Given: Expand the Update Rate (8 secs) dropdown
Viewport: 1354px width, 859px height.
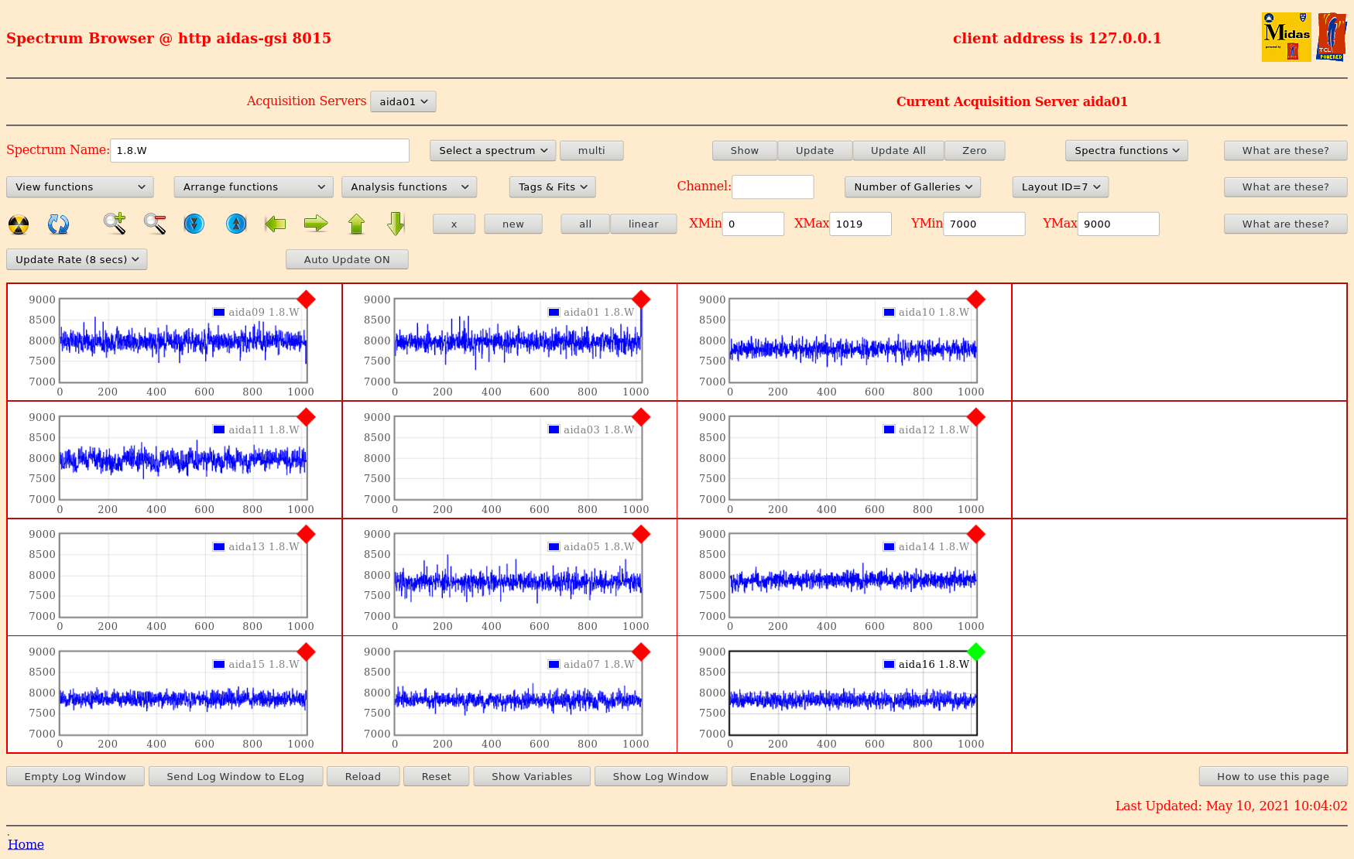Looking at the screenshot, I should (77, 260).
